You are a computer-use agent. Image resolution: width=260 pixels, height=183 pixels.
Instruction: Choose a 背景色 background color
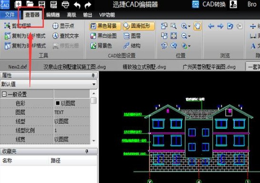tap(101, 46)
